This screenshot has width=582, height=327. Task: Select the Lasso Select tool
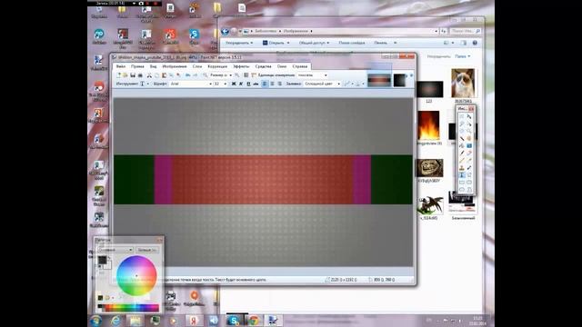(462, 124)
